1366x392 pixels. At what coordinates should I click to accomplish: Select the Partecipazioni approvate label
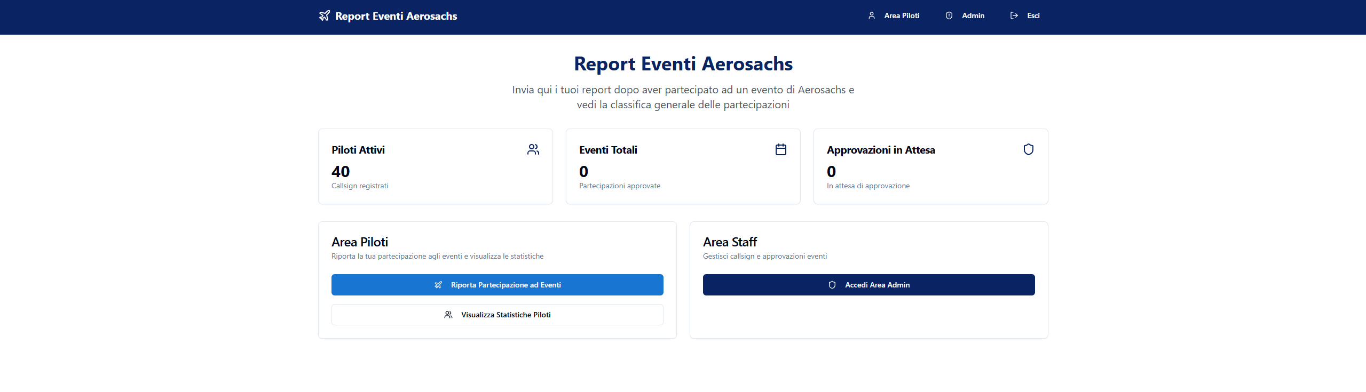coord(619,186)
